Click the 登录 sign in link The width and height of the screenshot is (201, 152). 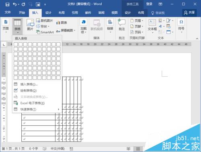pos(149,4)
